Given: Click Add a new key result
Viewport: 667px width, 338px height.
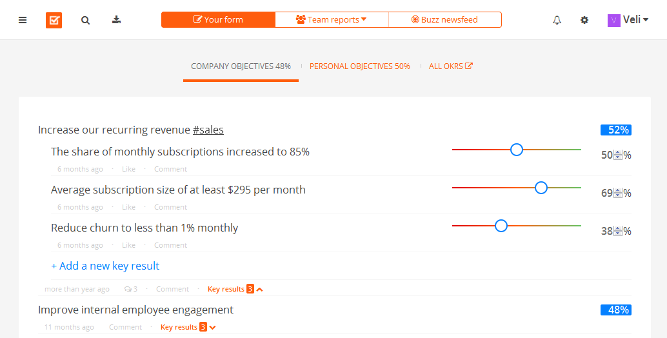Looking at the screenshot, I should tap(105, 266).
